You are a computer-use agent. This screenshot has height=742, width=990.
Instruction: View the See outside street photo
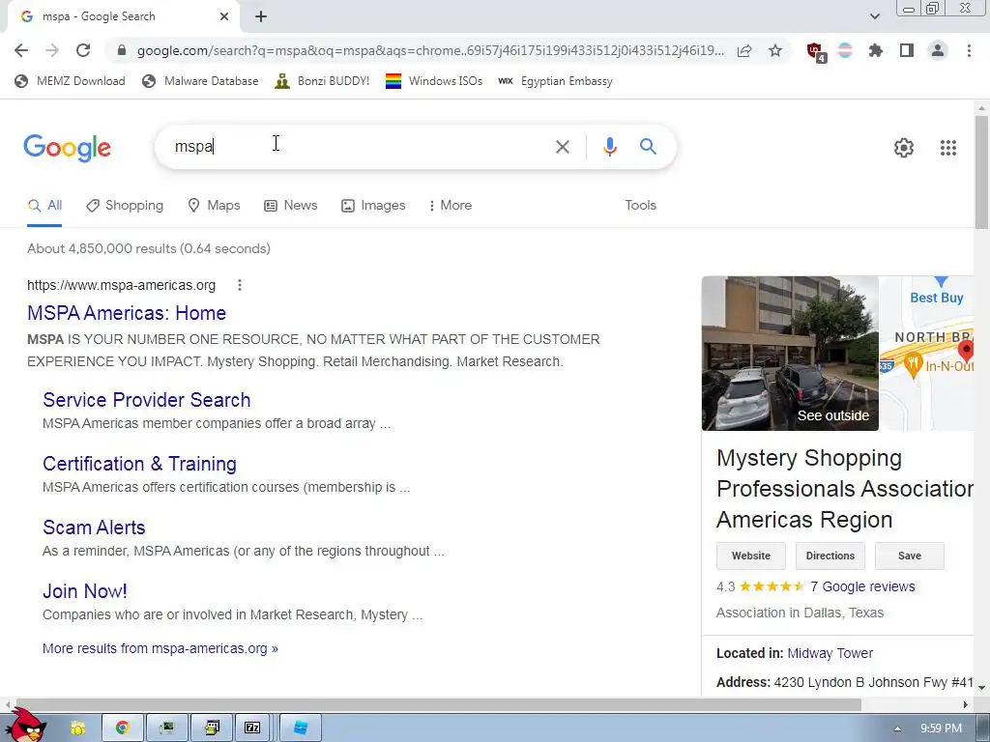point(790,354)
